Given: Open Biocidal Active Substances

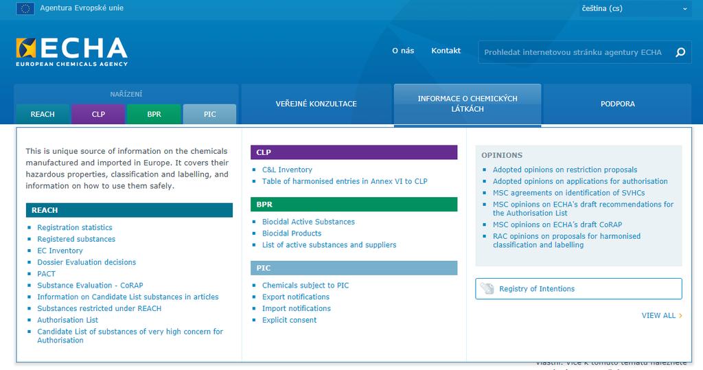Looking at the screenshot, I should pyautogui.click(x=308, y=222).
